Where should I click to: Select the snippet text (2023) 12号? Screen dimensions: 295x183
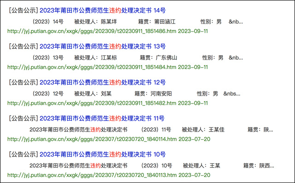(48, 94)
